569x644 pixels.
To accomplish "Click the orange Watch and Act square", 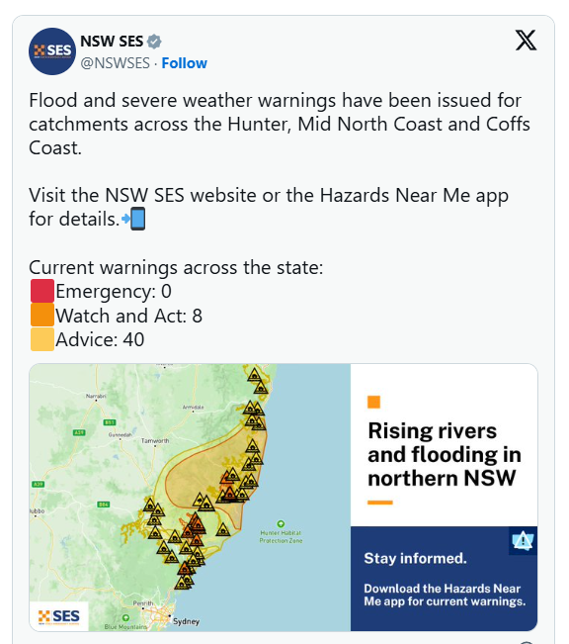I will 42,315.
